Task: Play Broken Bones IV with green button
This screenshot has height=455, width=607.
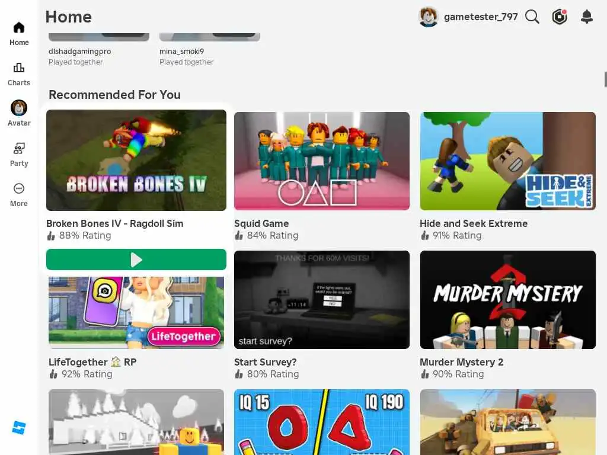Action: pos(136,259)
